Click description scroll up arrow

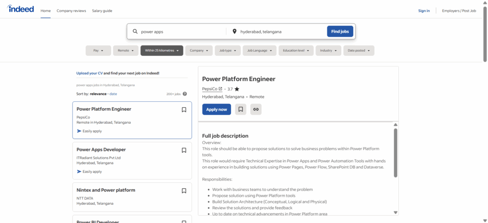[396, 125]
